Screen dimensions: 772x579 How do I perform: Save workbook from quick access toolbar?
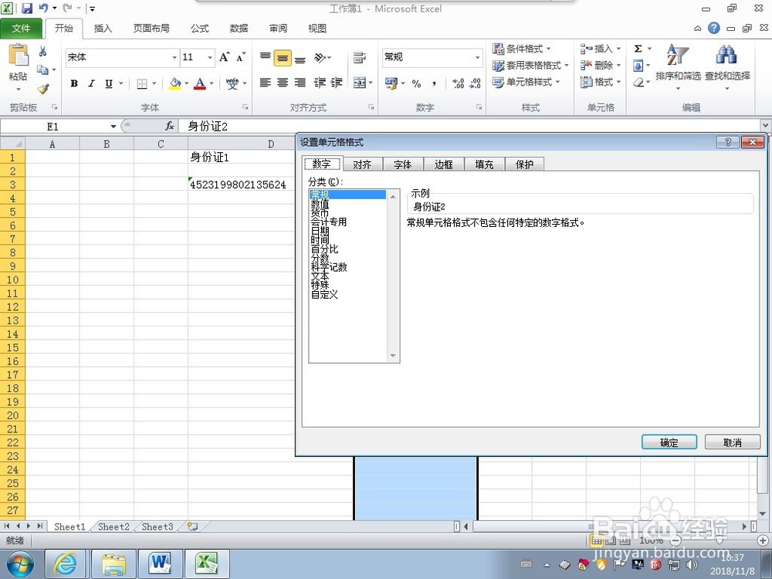point(27,8)
